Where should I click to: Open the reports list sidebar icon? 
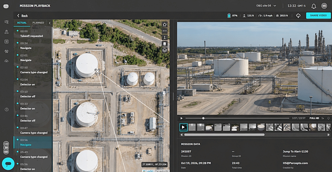6,42
